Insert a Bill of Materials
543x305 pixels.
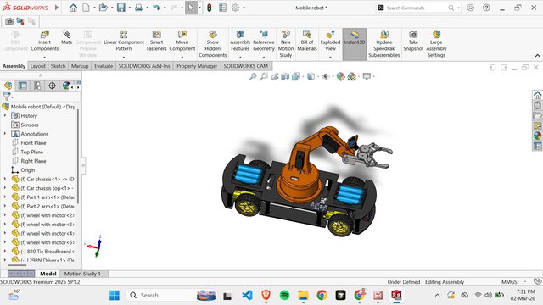pos(307,42)
